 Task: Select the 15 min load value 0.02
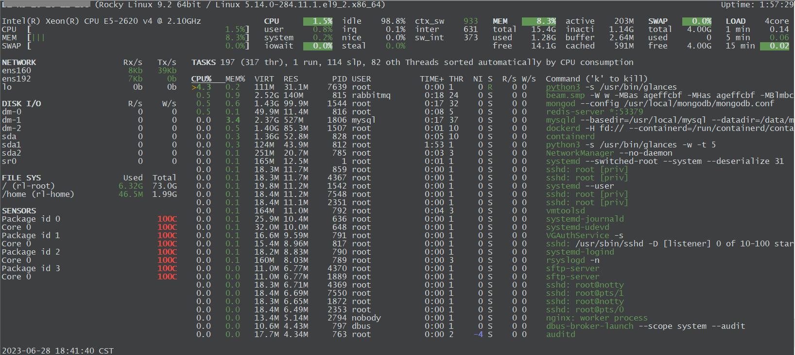tap(775, 46)
